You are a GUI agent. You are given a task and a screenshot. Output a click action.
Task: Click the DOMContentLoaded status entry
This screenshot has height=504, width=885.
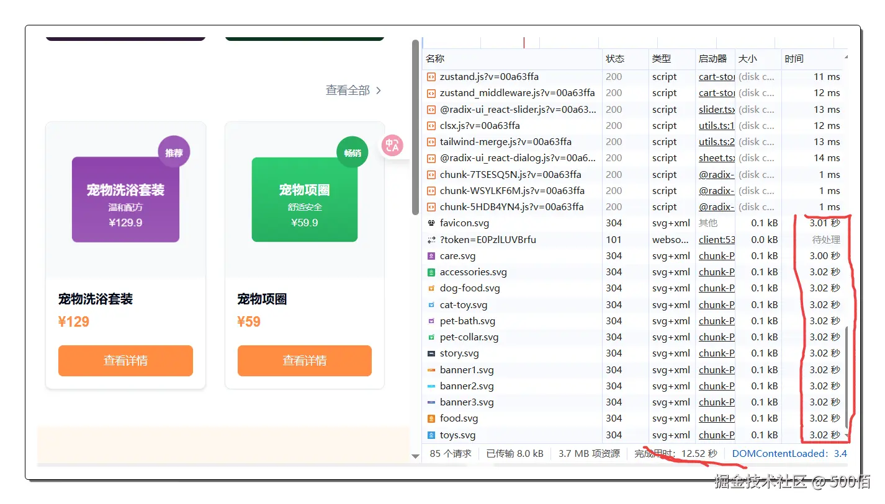(789, 454)
